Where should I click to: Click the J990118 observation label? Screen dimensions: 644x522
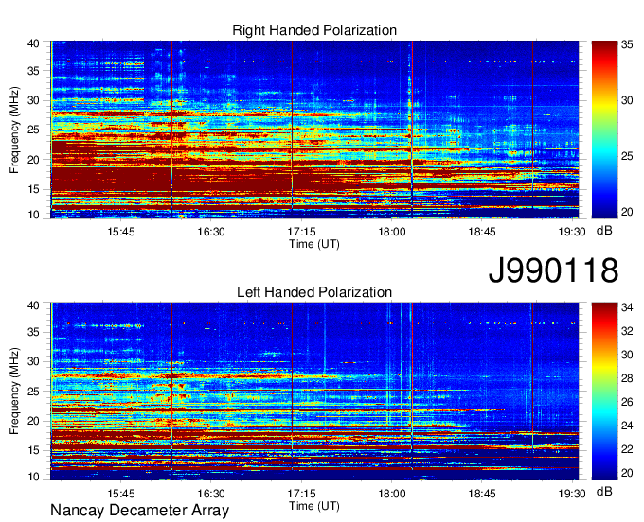(x=553, y=270)
